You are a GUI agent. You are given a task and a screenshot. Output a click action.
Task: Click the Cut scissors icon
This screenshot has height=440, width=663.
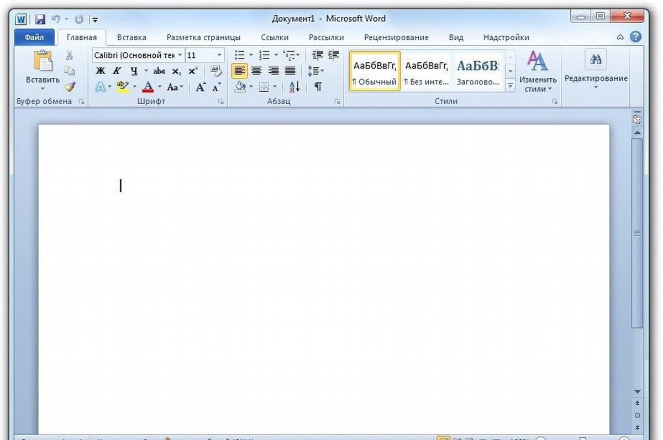[x=69, y=55]
